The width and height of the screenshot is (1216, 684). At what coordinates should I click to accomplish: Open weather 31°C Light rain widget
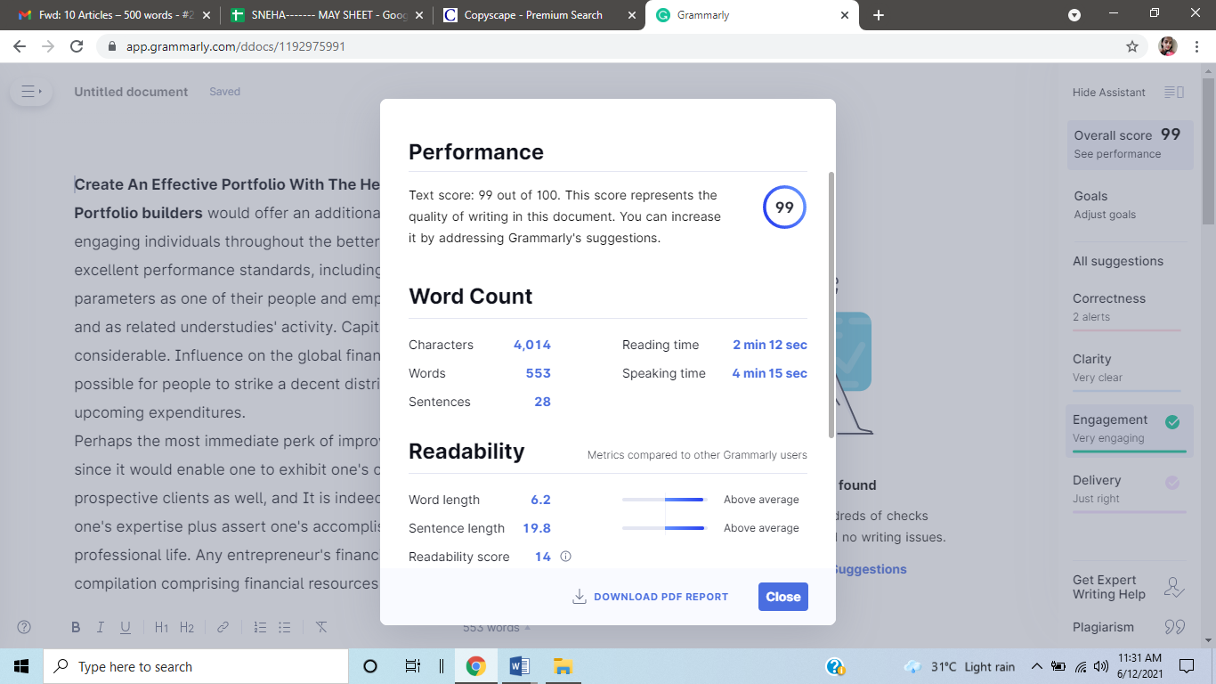pyautogui.click(x=960, y=666)
